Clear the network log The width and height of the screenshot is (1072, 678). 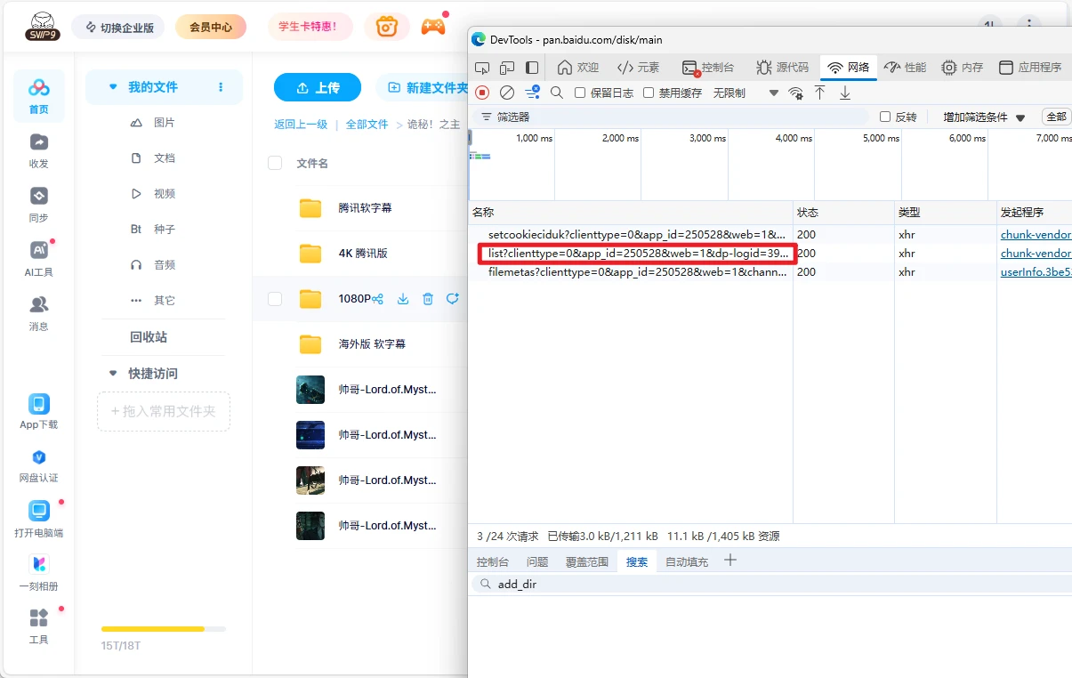pos(507,93)
